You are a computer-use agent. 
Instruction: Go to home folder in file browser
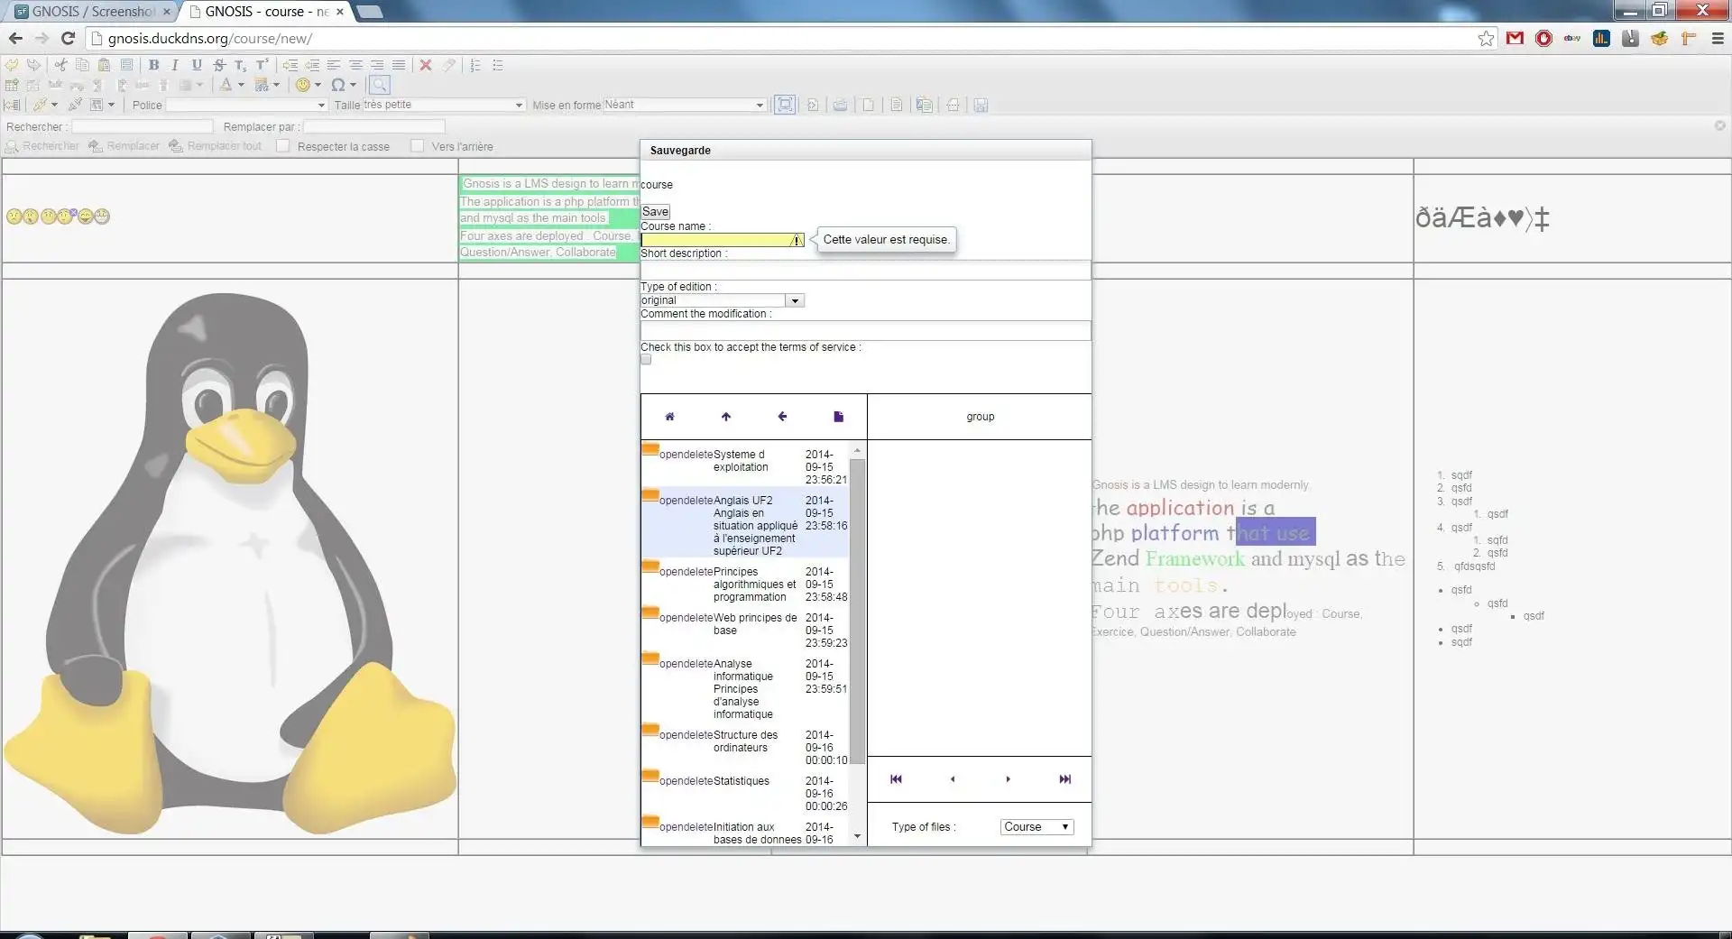click(x=669, y=417)
